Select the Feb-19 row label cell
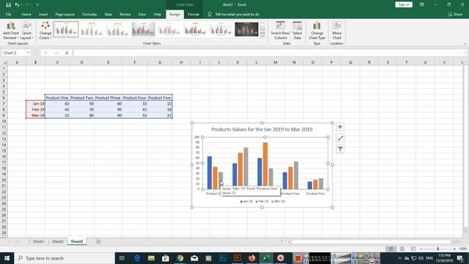This screenshot has height=264, width=469. click(36, 109)
